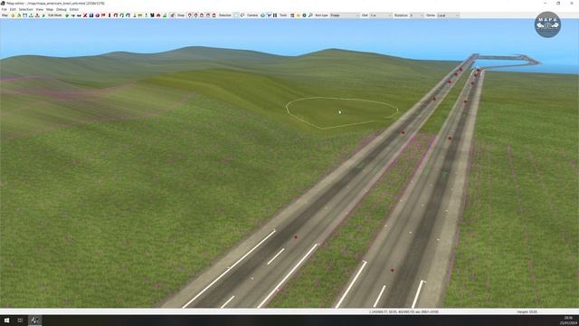579x326 pixels.
Task: Click the globe icon in Camera group
Action: click(x=262, y=15)
